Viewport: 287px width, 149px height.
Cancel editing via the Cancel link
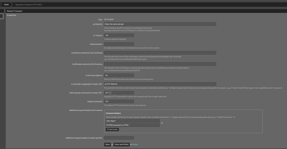click(x=135, y=145)
